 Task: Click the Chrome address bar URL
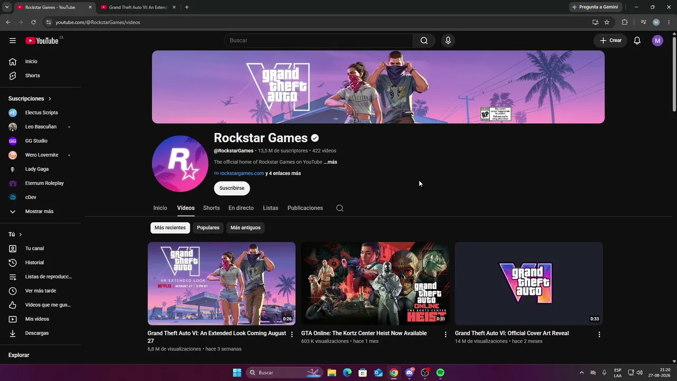(98, 22)
